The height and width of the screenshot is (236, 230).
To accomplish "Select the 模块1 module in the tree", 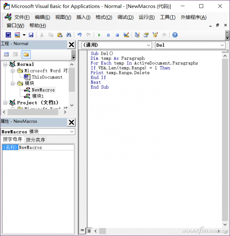I will (x=38, y=96).
